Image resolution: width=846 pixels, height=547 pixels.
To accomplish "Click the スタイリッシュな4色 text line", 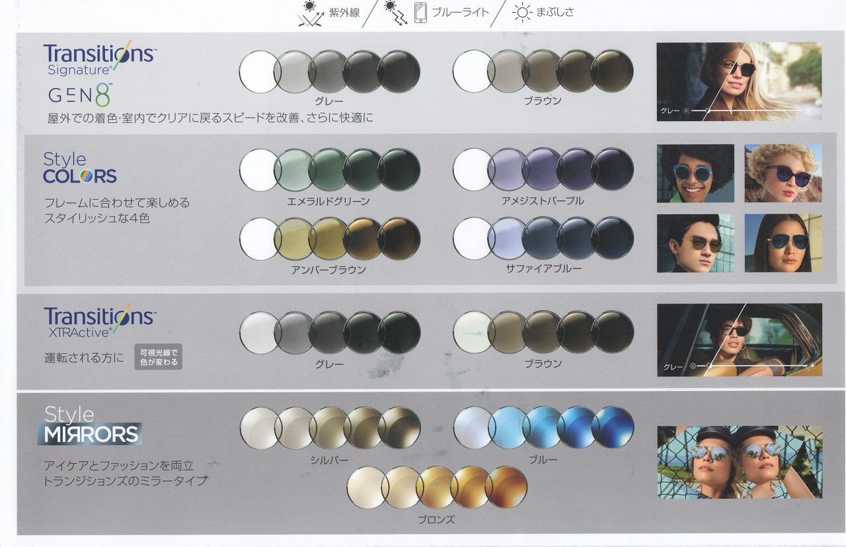I will (x=97, y=218).
